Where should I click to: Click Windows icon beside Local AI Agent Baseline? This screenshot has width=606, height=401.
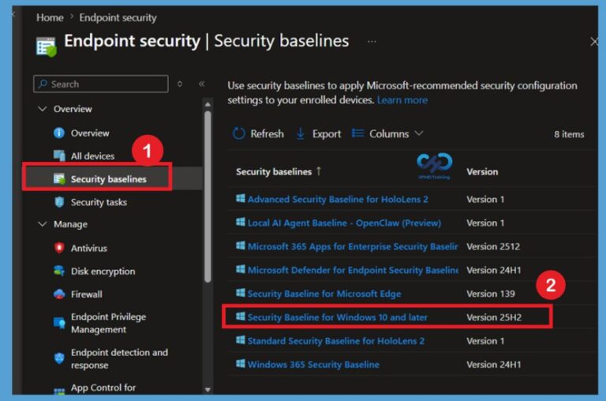click(x=241, y=223)
